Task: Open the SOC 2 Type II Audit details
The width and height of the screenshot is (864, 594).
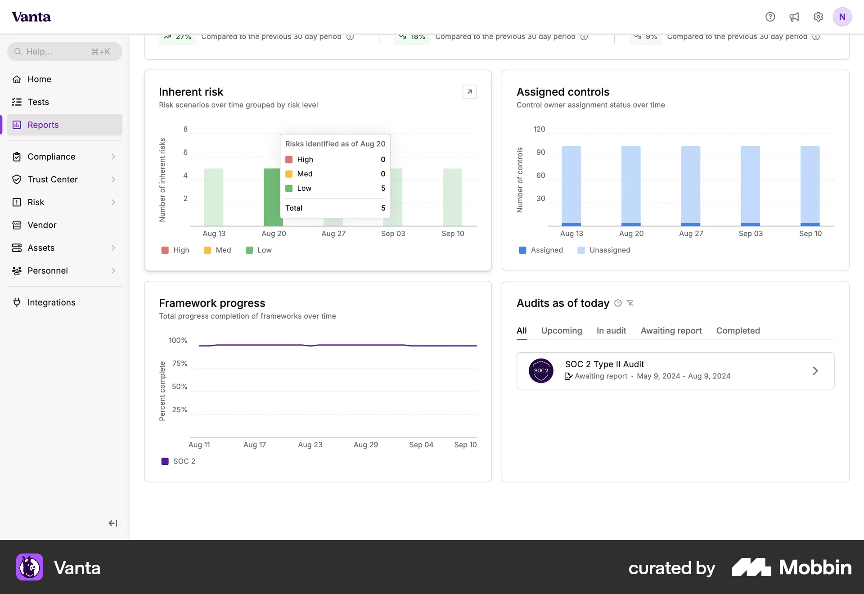Action: [675, 370]
